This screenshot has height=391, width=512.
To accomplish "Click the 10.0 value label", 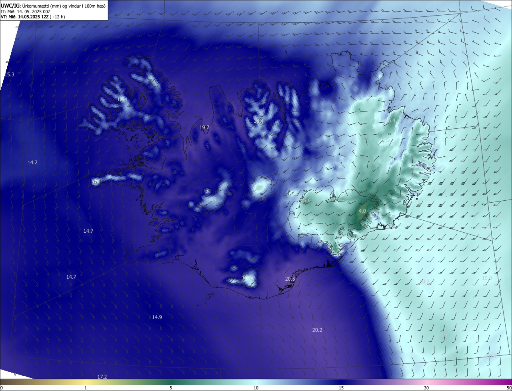I will pos(487,278).
